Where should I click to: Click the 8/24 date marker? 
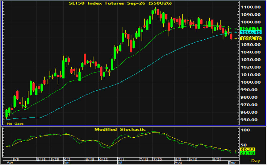point(217,159)
